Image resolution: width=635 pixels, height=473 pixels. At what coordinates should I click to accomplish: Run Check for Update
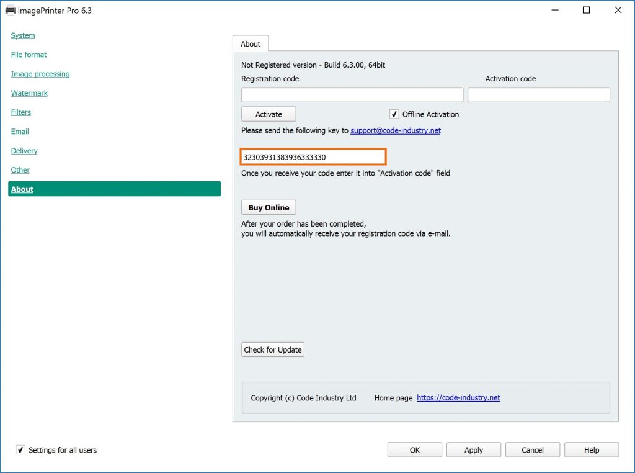(x=273, y=349)
